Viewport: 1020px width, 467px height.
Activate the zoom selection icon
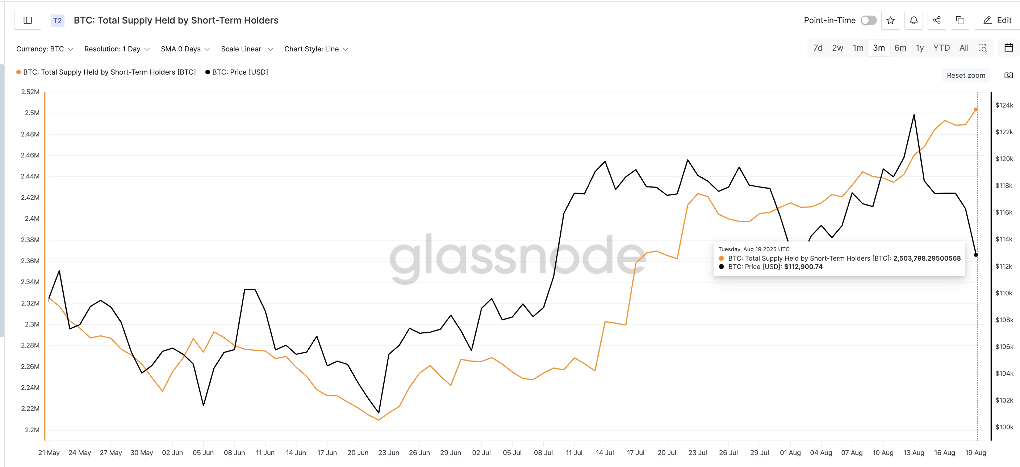(x=982, y=48)
